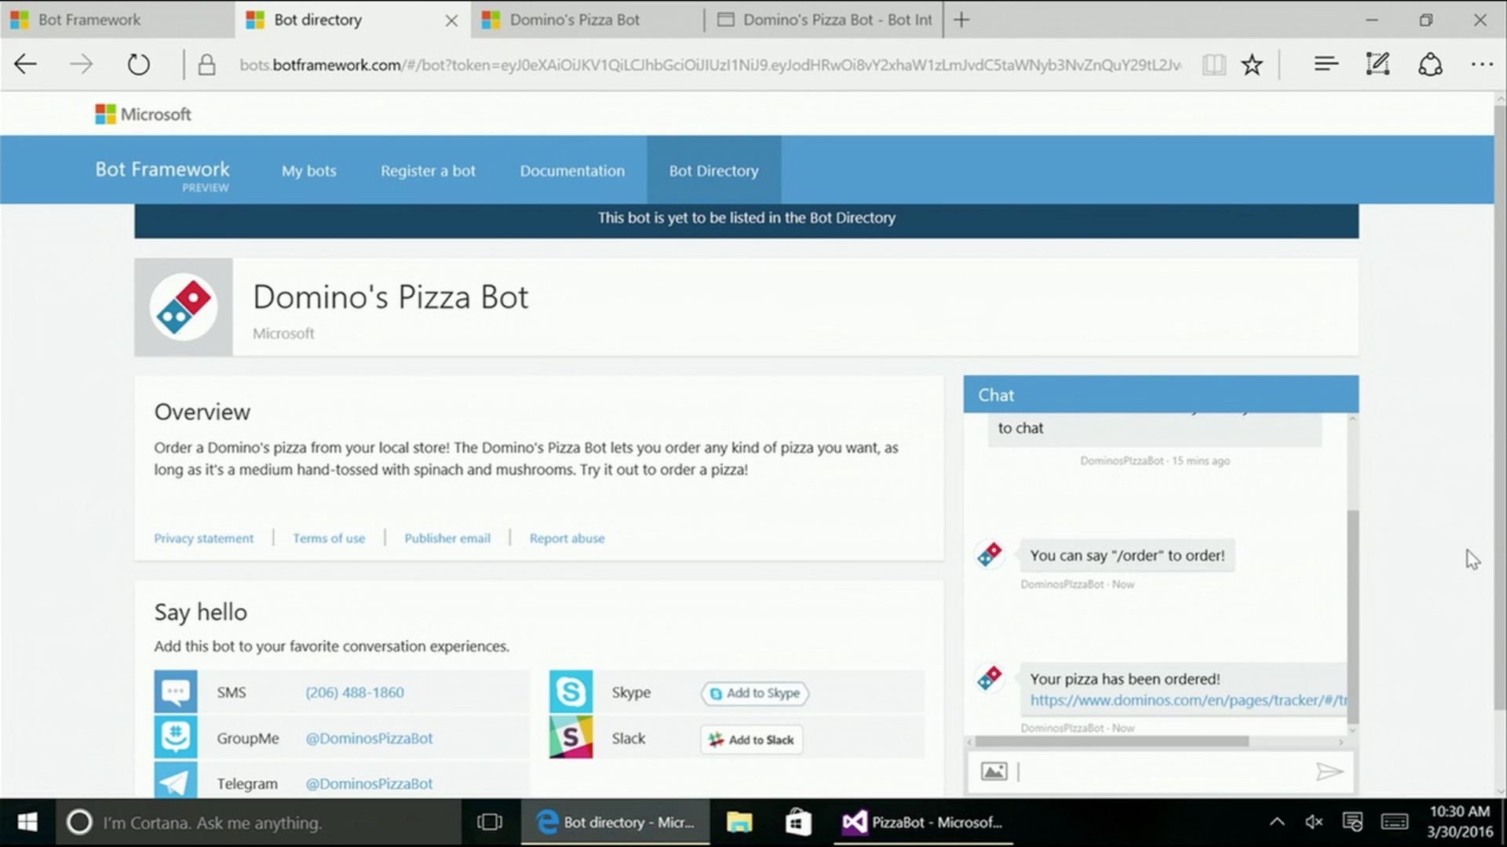The image size is (1507, 847).
Task: Open the Edge Hub icon
Action: point(1326,64)
